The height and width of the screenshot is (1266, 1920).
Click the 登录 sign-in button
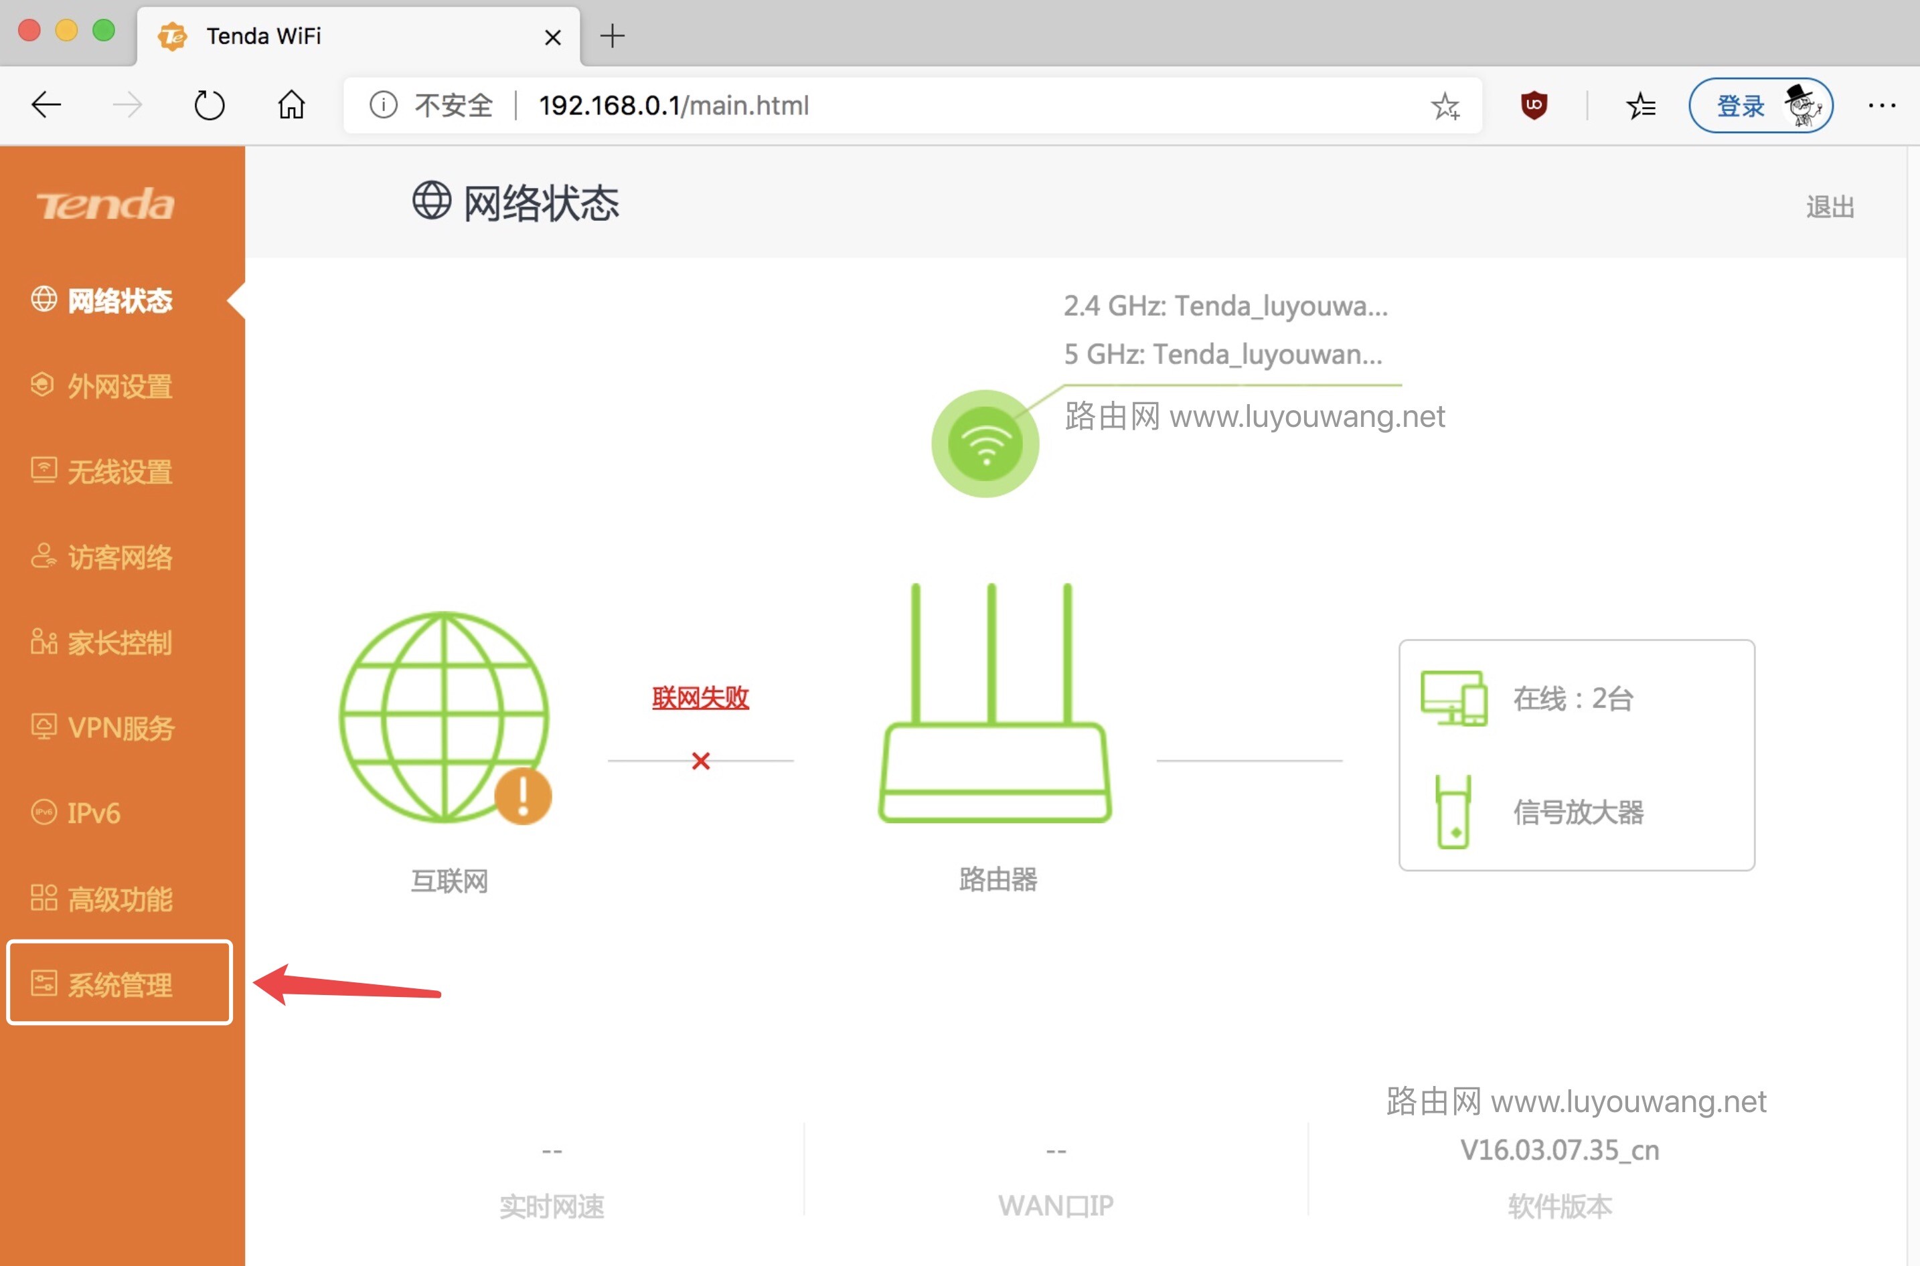[x=1739, y=105]
